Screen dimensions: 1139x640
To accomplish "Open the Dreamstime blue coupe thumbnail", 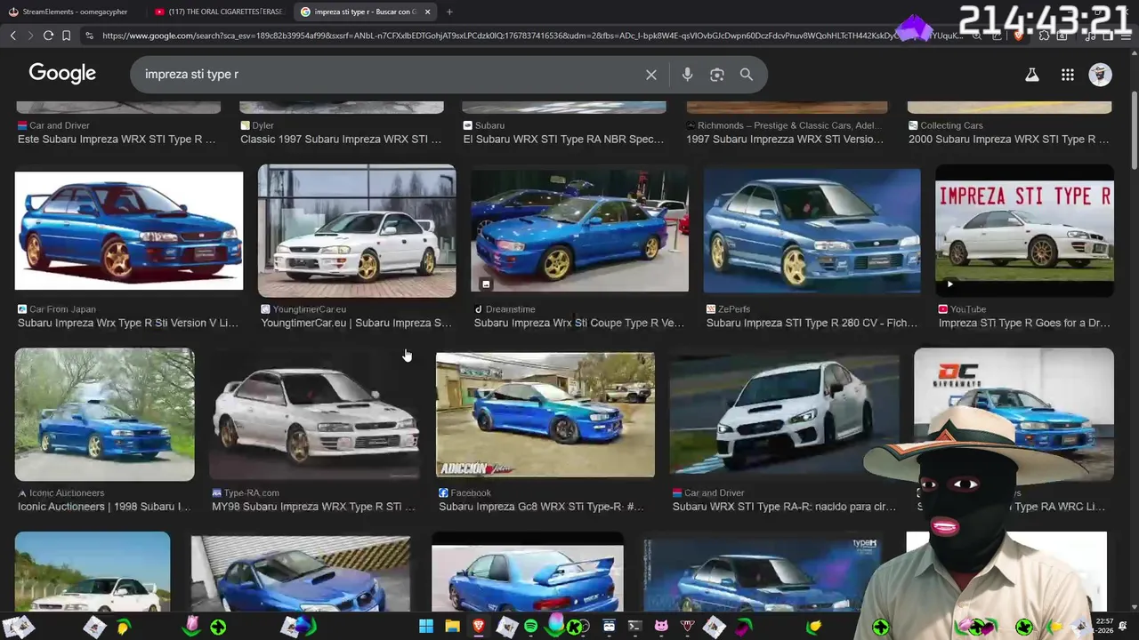I will click(x=579, y=230).
